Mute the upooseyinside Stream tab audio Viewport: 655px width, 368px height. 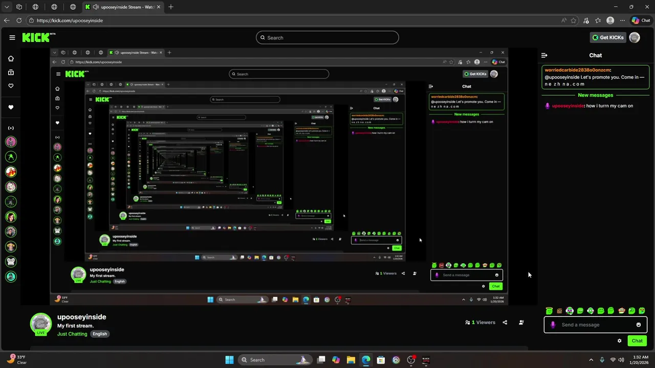click(96, 7)
